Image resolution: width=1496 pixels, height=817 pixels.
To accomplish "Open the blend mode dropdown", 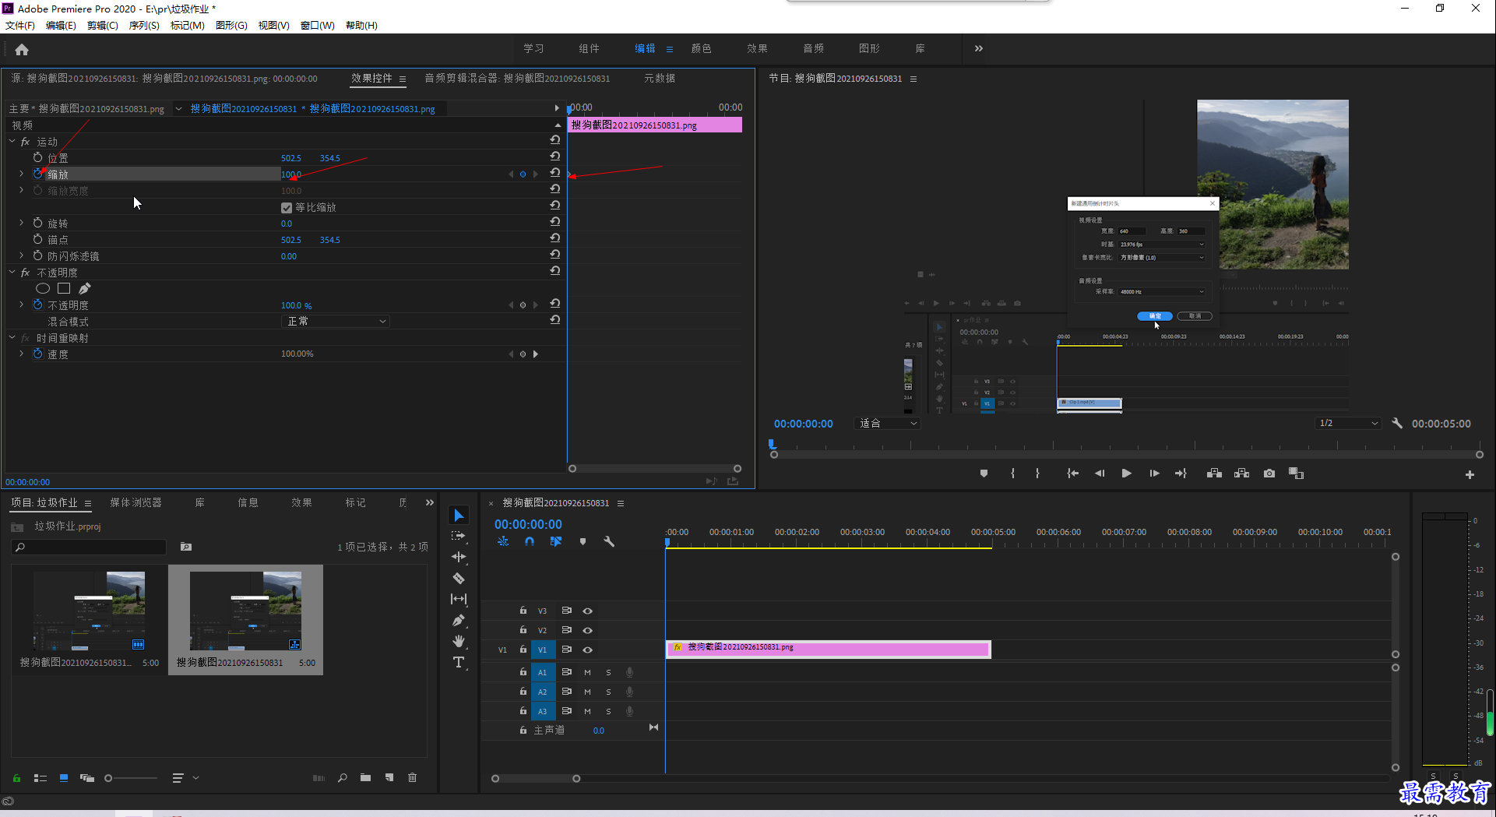I will 335,321.
